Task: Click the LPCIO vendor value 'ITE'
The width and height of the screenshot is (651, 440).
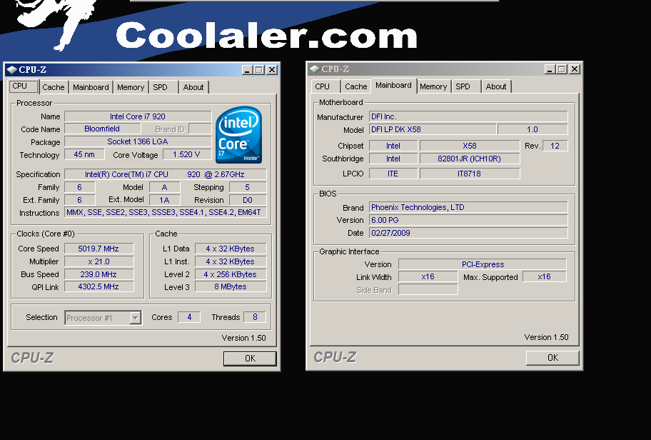Action: 393,174
